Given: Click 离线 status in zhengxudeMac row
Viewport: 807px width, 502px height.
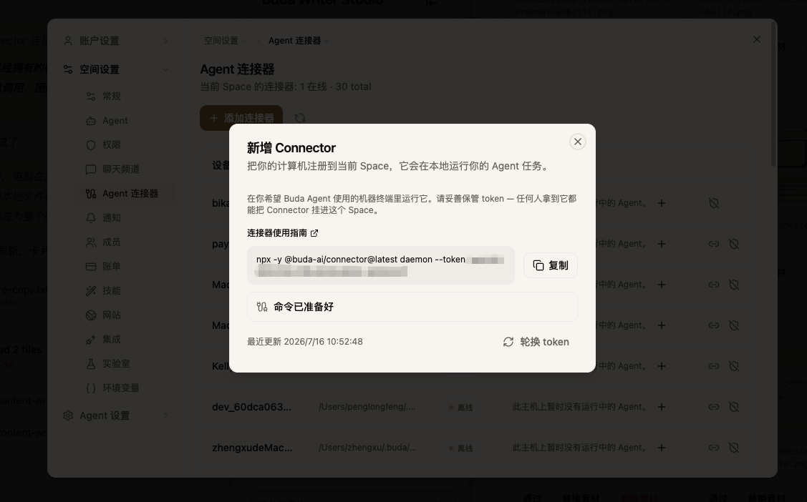Looking at the screenshot, I should click(461, 448).
